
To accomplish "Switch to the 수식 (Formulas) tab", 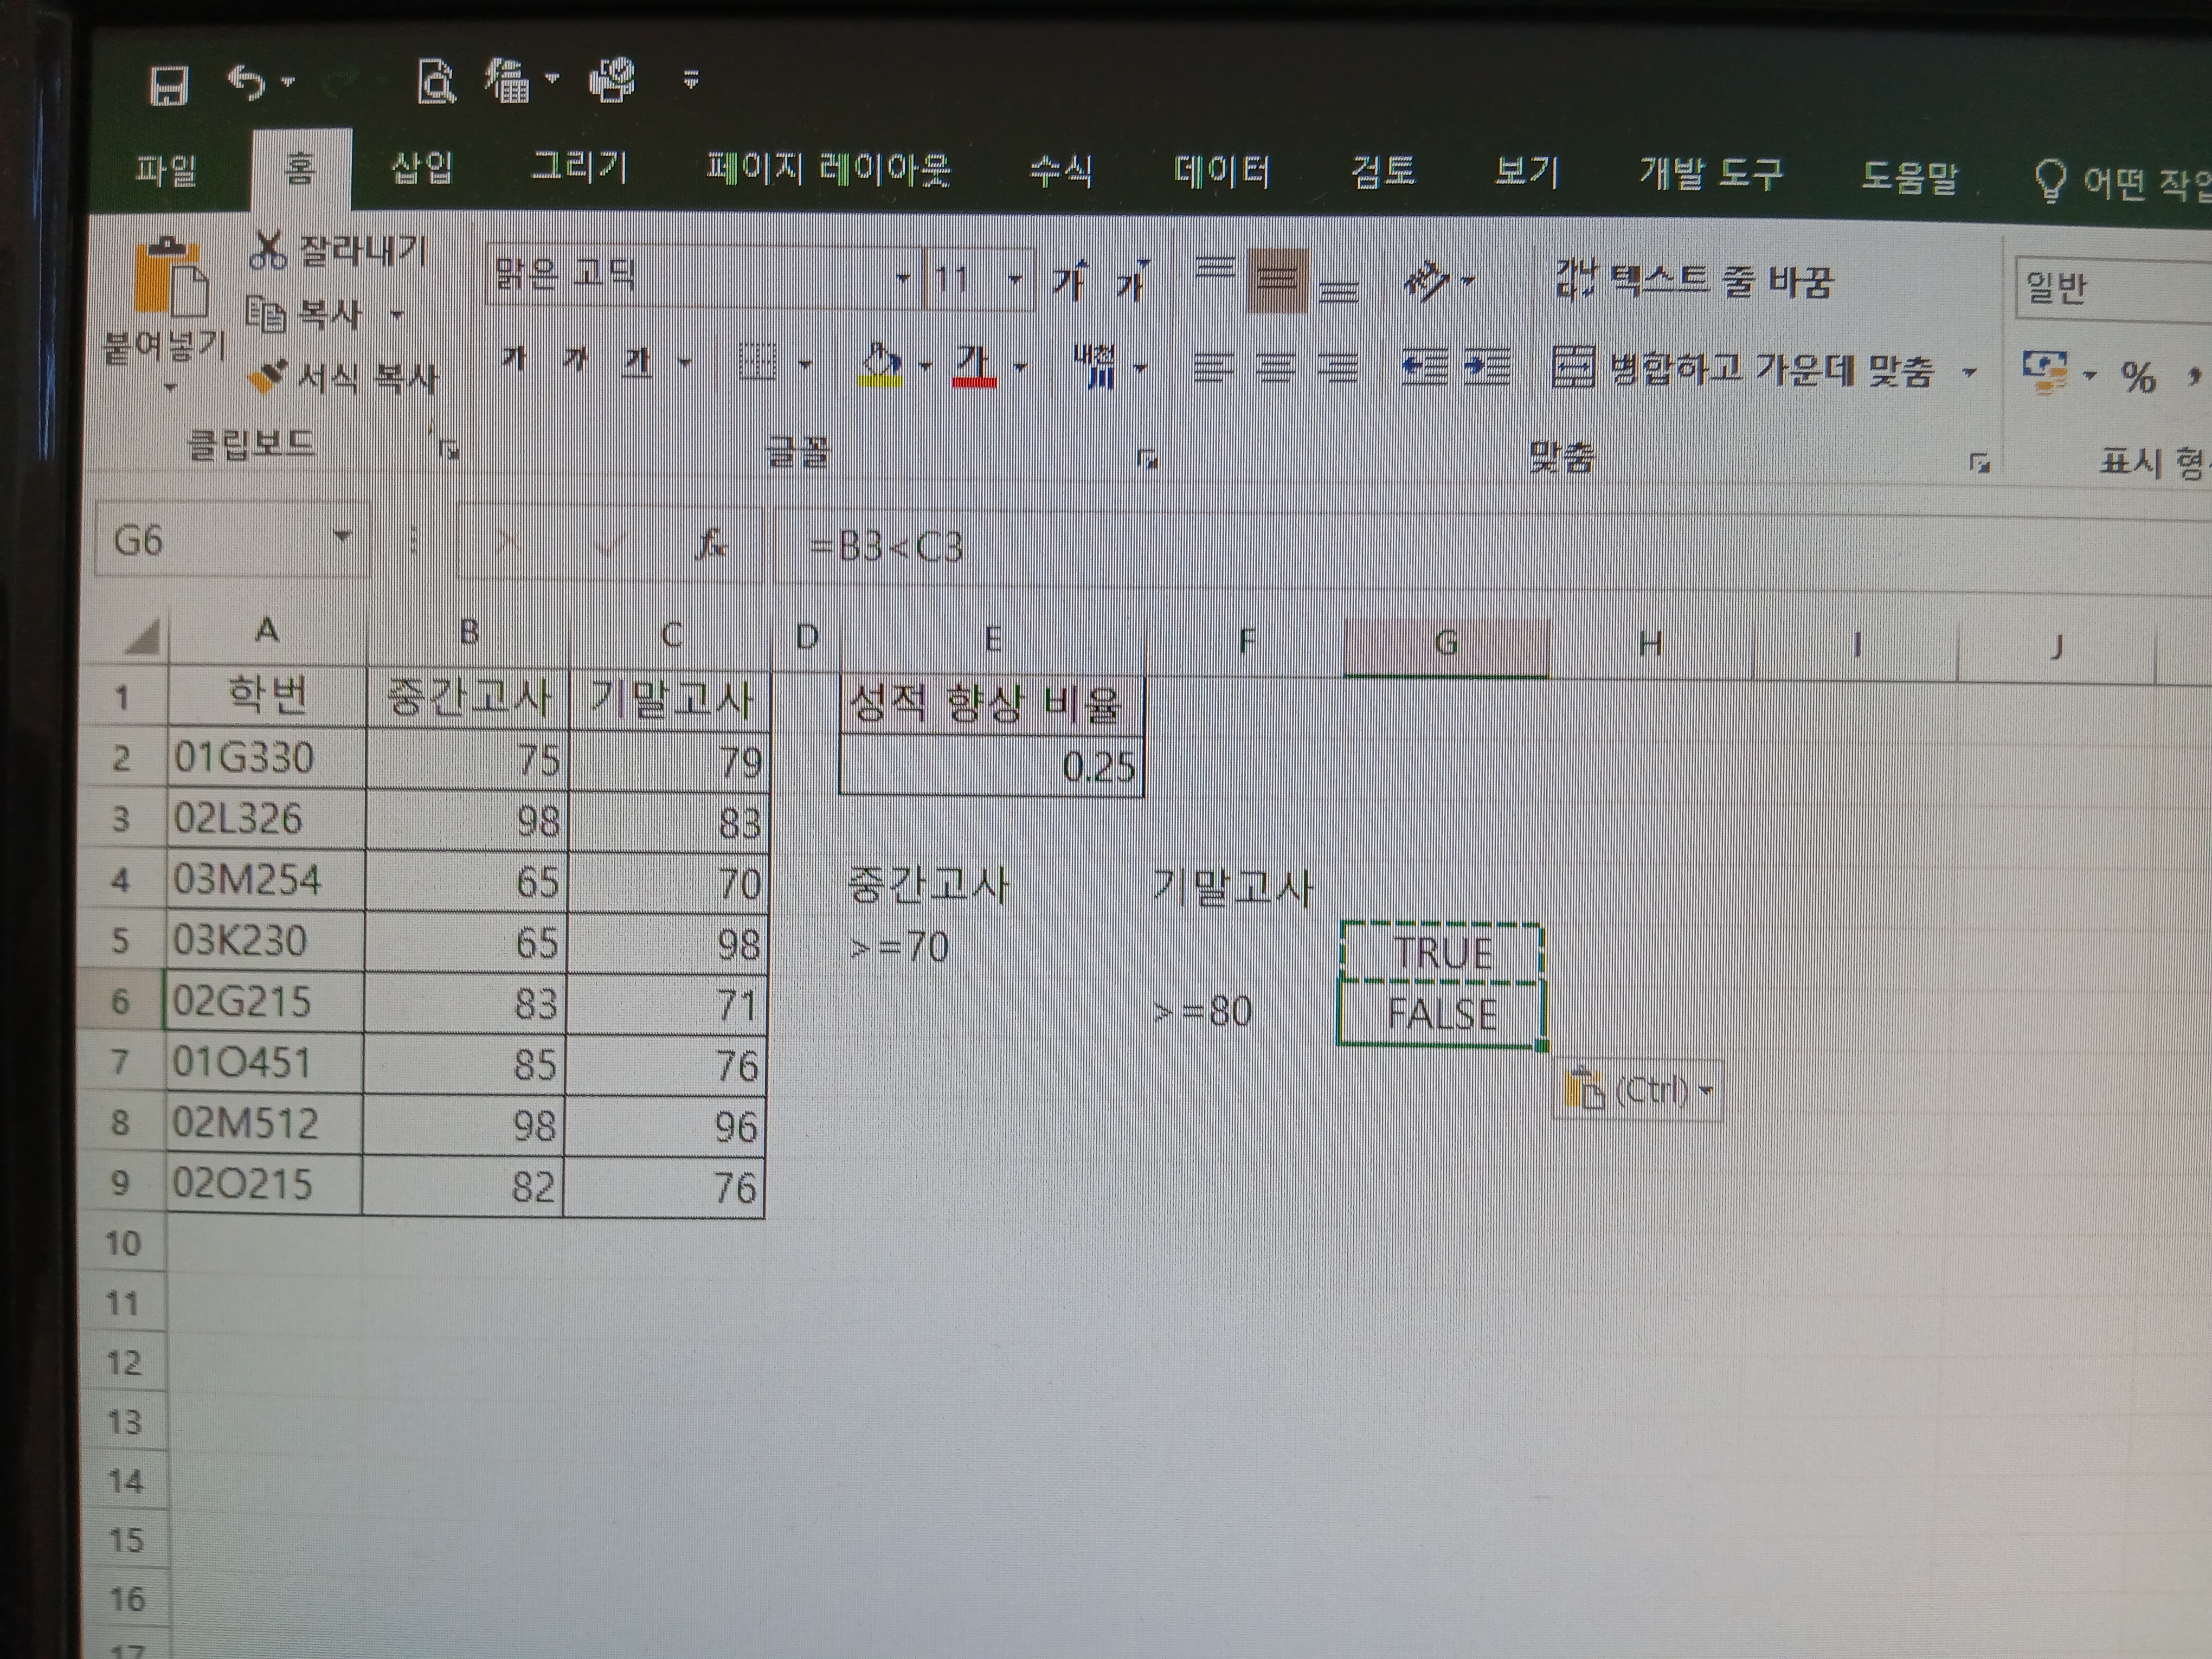I will pyautogui.click(x=1060, y=172).
